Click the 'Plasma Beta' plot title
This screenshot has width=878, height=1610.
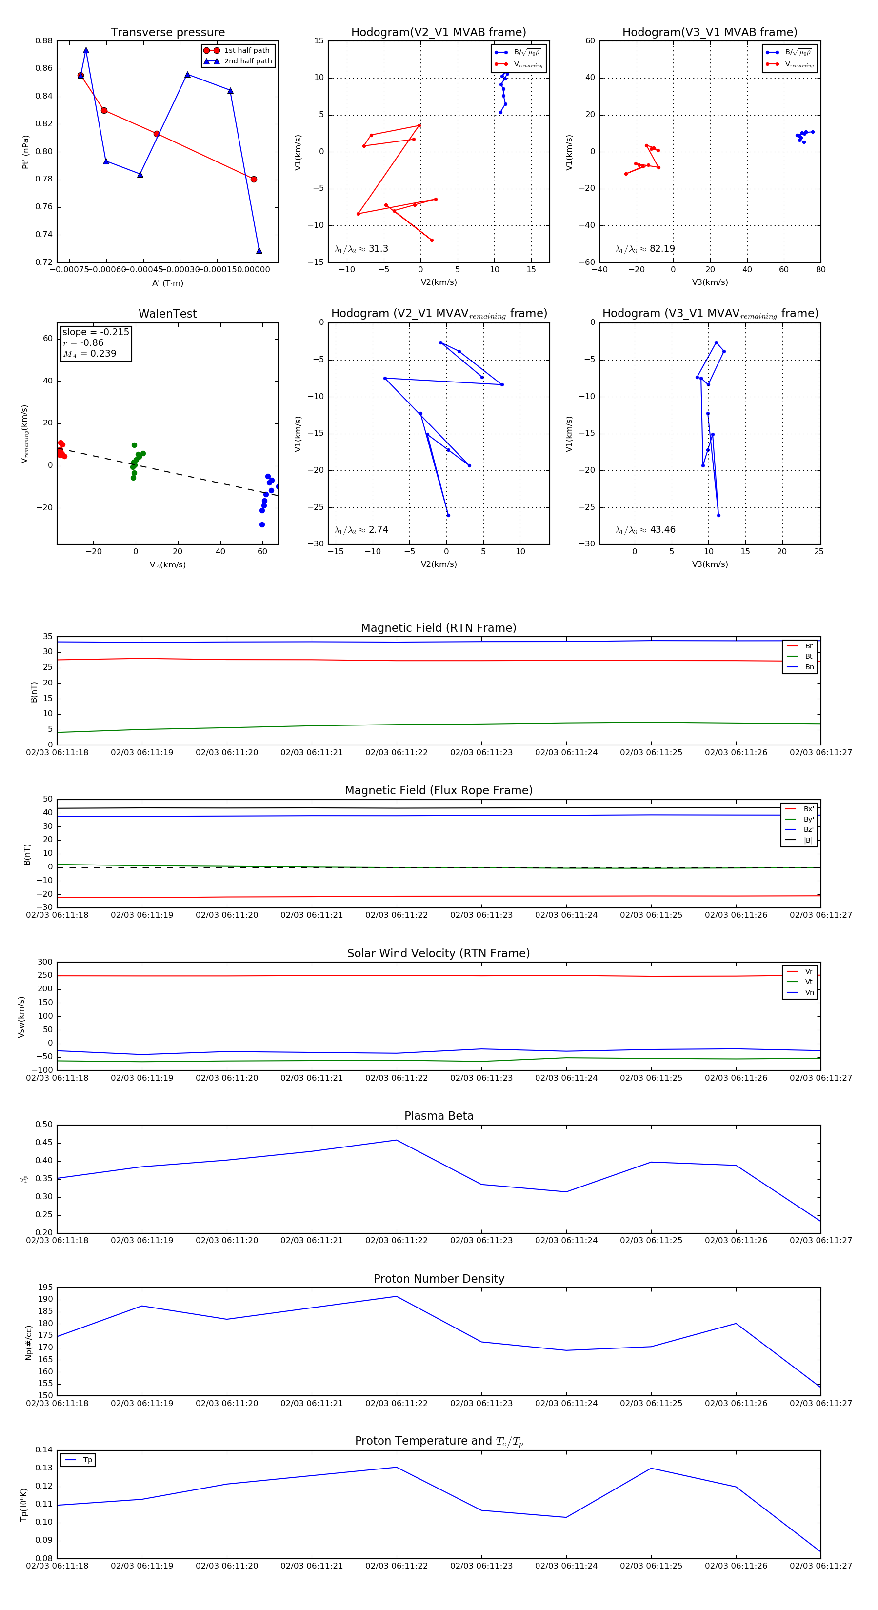(439, 1116)
